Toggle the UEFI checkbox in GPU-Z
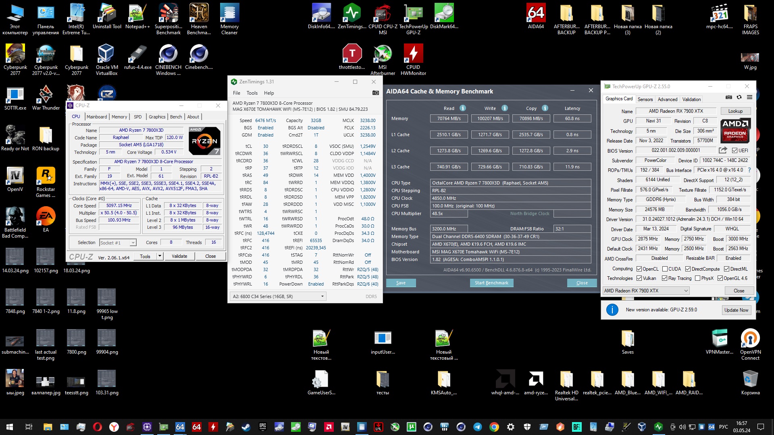Image resolution: width=774 pixels, height=435 pixels. 734,151
